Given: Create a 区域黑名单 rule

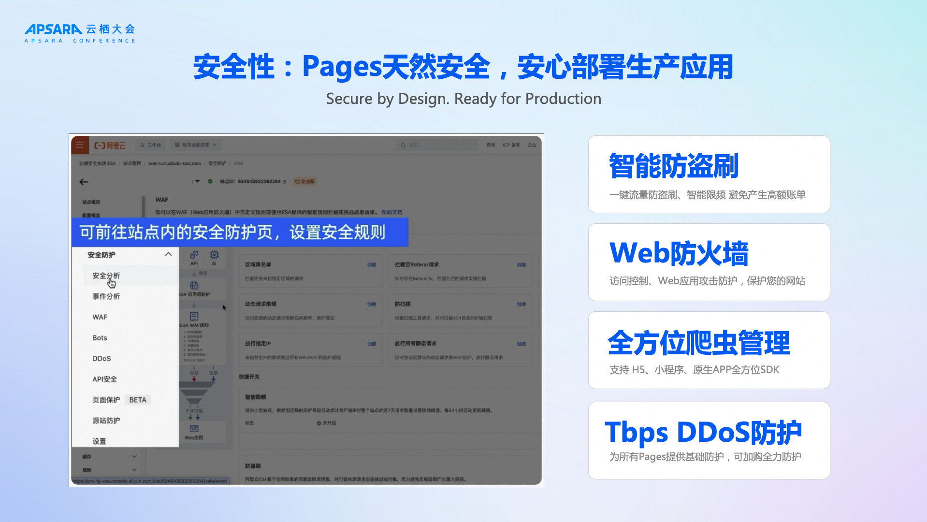Looking at the screenshot, I should 371,265.
